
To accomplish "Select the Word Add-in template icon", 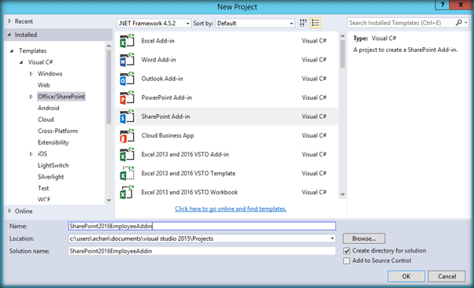I will (127, 60).
